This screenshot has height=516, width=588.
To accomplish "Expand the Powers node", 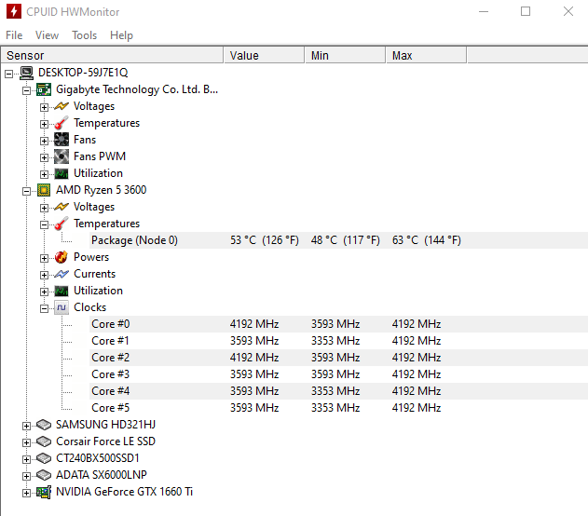I will (x=44, y=258).
